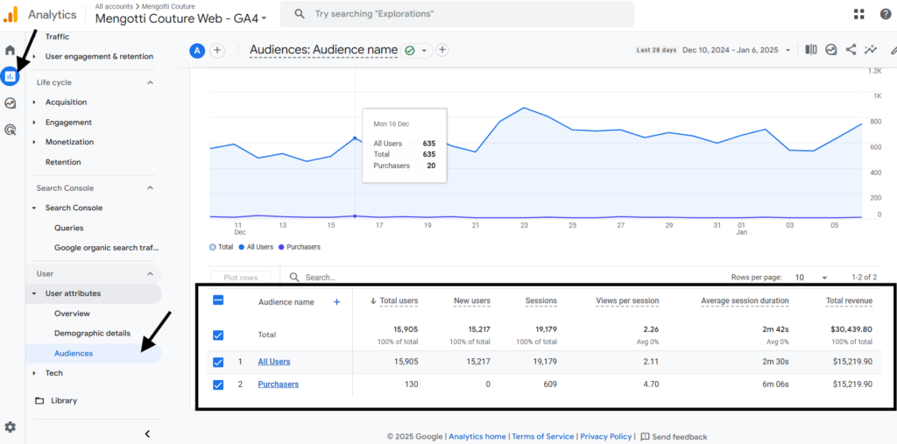Open the edit comparisons icon
Screen dimensions: 897x444
(x=810, y=50)
